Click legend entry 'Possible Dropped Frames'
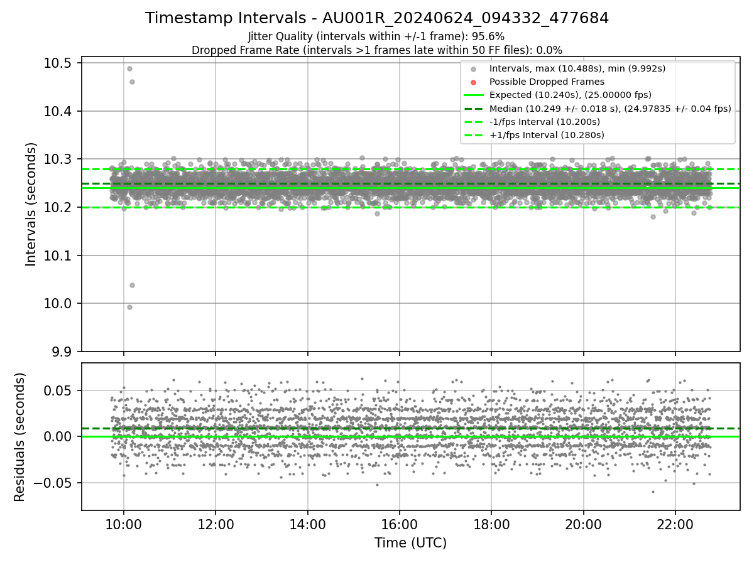Image resolution: width=754 pixels, height=565 pixels. click(547, 82)
